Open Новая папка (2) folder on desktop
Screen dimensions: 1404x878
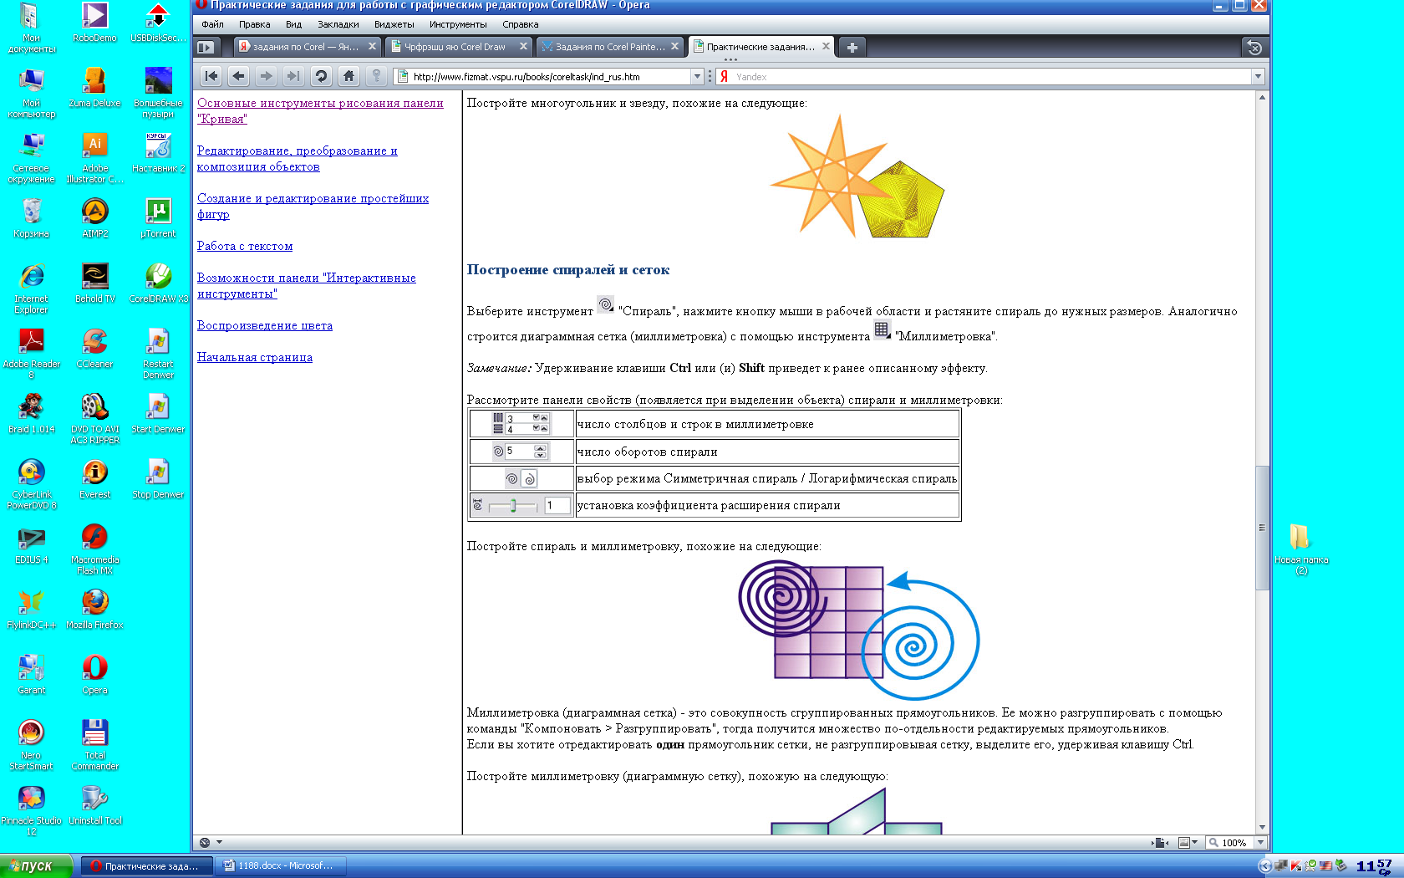click(x=1301, y=549)
